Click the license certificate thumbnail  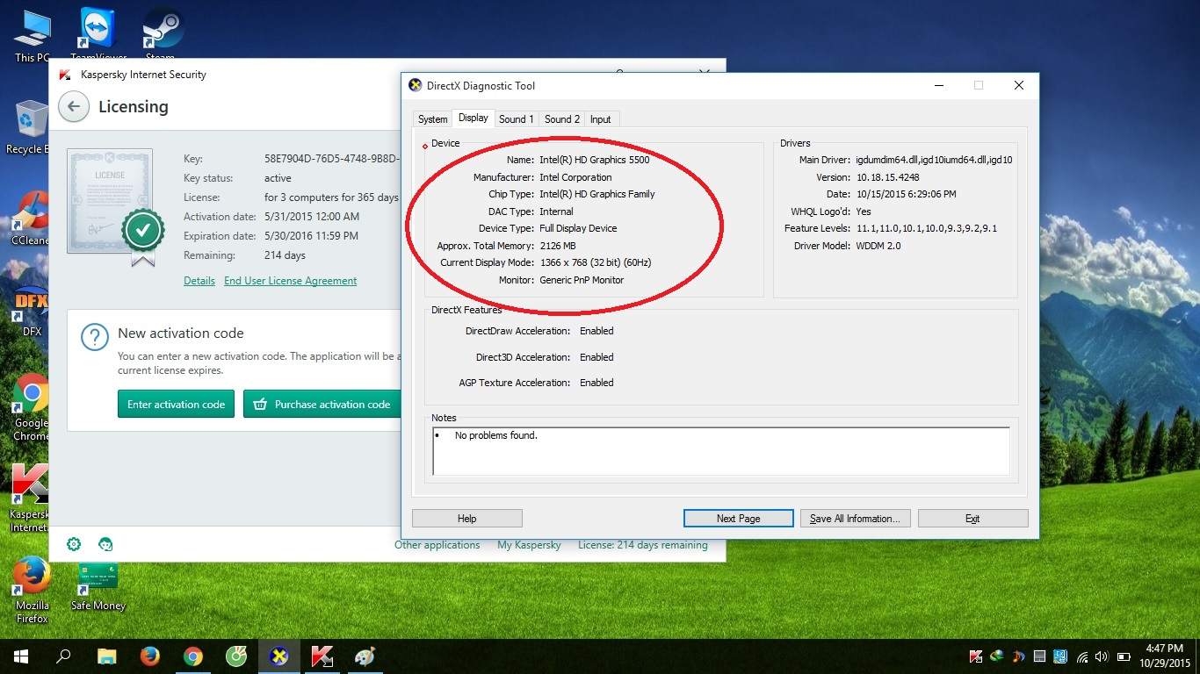(x=110, y=201)
